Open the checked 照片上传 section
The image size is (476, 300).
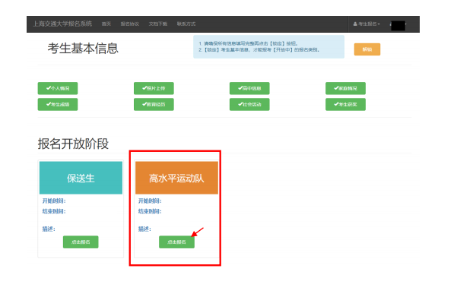(x=154, y=88)
